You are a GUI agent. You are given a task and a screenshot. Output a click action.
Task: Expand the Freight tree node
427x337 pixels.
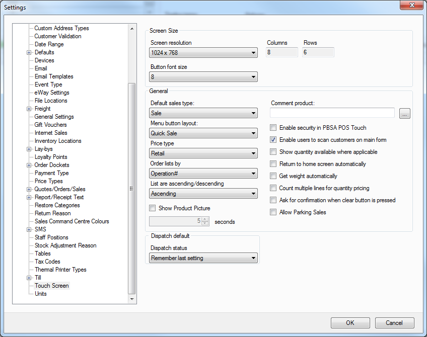click(x=29, y=109)
